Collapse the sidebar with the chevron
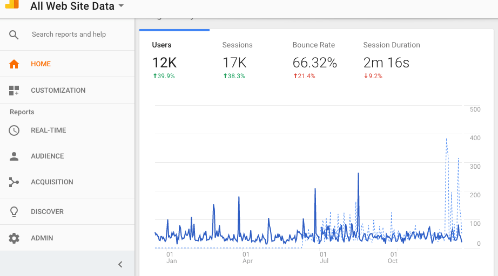The image size is (498, 276). tap(120, 264)
